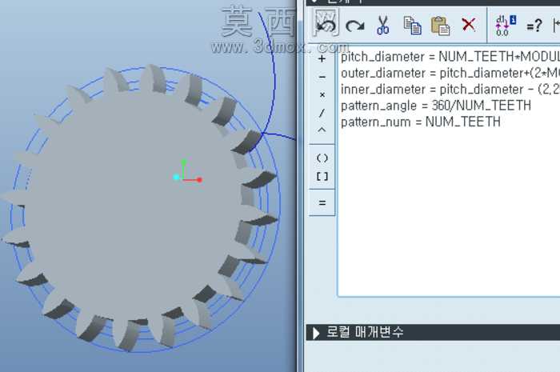Viewport: 560px width, 372px height.
Task: Cut selection with the scissors icon
Action: click(383, 26)
